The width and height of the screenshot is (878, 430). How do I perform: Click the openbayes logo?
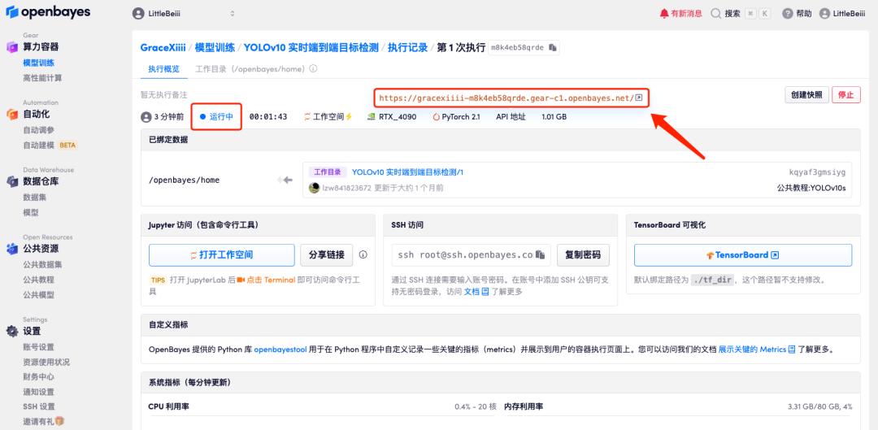click(48, 11)
